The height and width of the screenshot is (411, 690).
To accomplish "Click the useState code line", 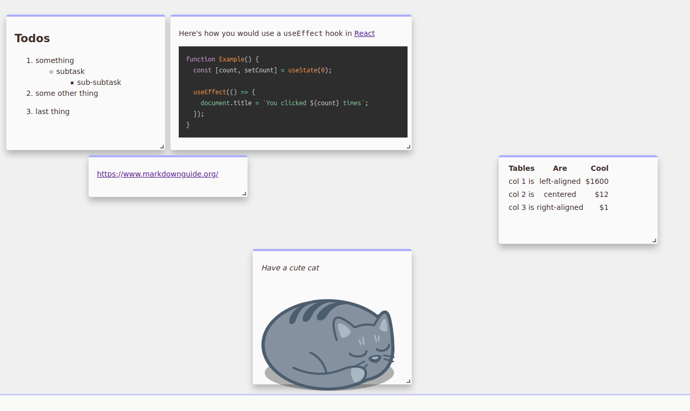I will tap(262, 70).
